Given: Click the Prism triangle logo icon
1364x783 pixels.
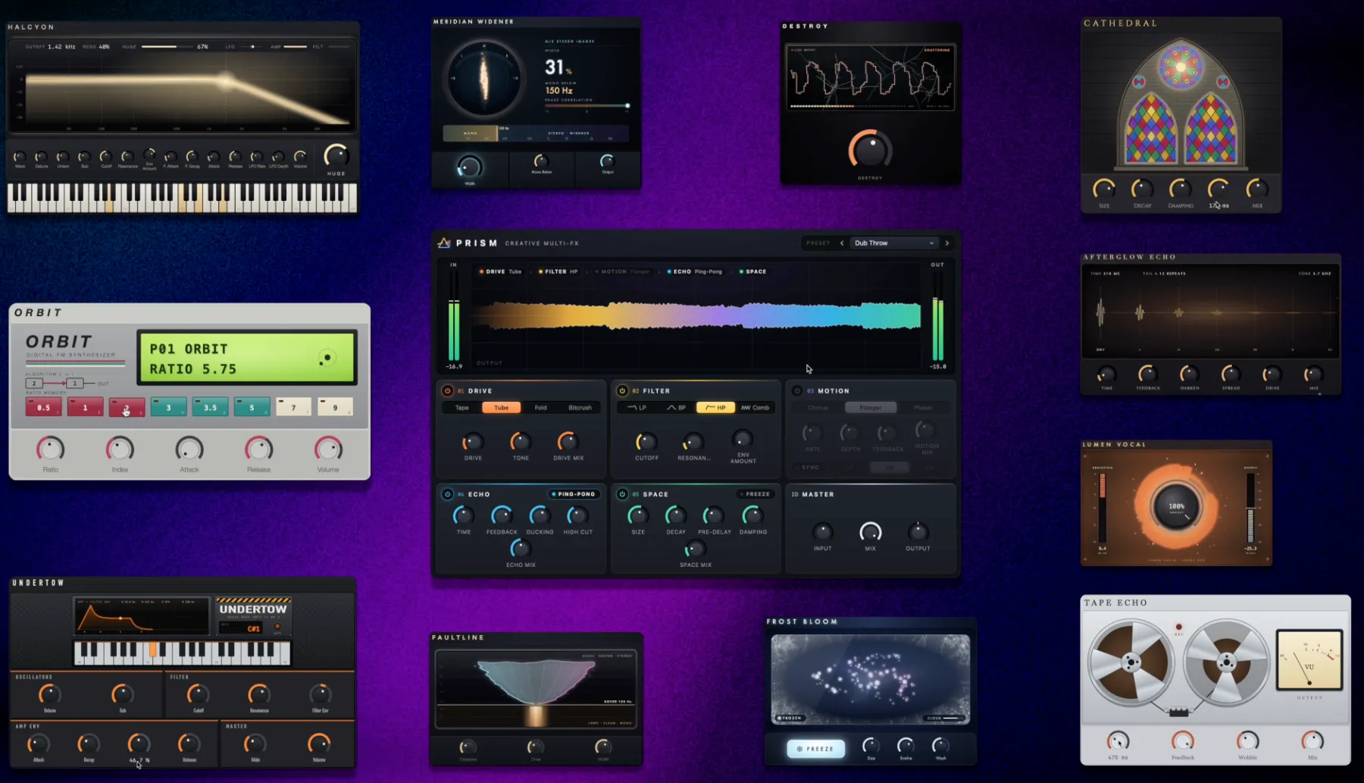Looking at the screenshot, I should 444,243.
